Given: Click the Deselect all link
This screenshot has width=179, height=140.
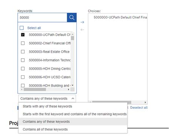Looking at the screenshot, I should tap(139, 108).
